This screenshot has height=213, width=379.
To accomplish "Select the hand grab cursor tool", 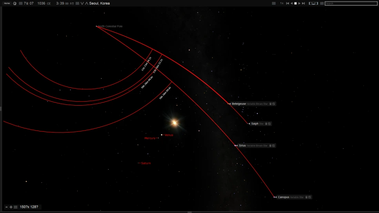I will [15, 4].
